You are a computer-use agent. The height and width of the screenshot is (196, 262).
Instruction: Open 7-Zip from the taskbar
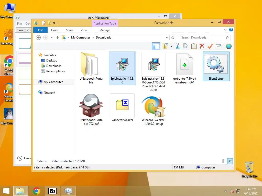tap(52, 191)
